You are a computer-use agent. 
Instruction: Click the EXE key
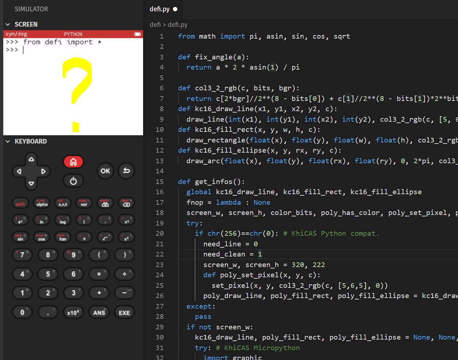(125, 312)
